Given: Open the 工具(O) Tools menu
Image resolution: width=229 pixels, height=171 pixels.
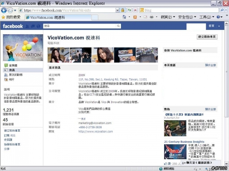Looking at the screenshot, I should [x=207, y=17].
